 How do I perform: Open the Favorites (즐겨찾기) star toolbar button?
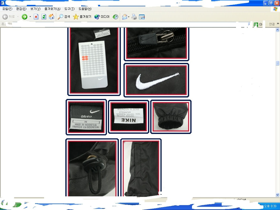(x=82, y=17)
